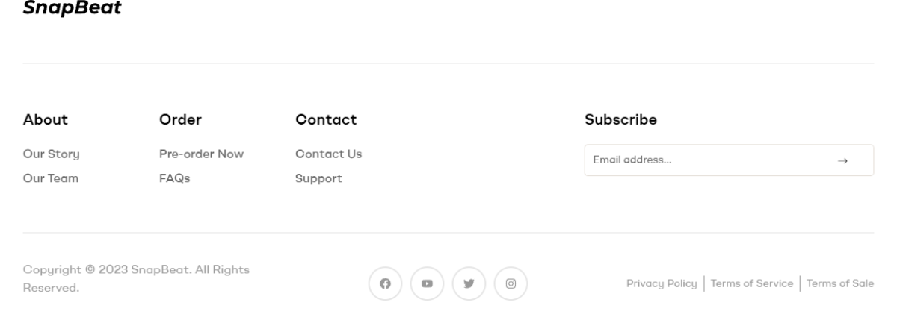View the FAQs page
The image size is (897, 329).
click(175, 178)
